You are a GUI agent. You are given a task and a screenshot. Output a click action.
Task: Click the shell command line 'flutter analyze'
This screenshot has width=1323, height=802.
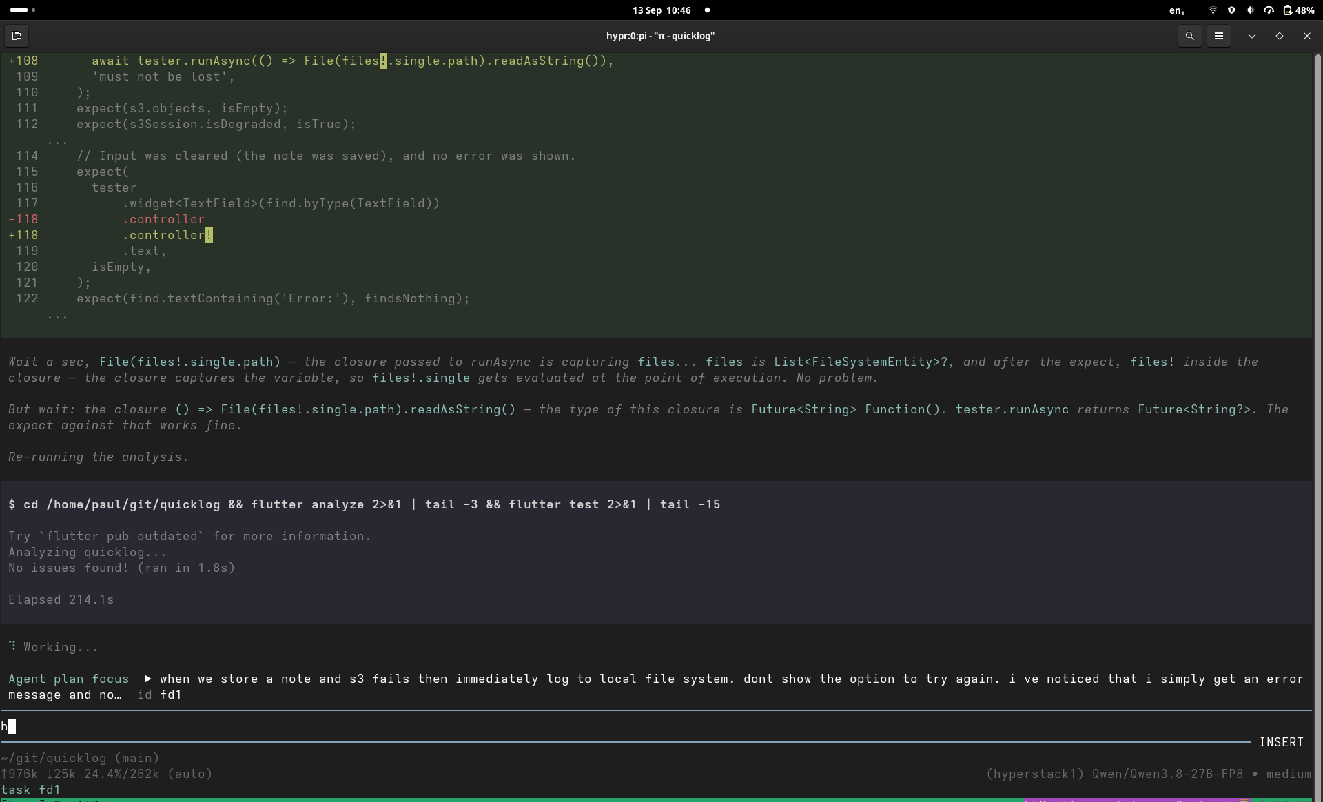[x=364, y=504]
